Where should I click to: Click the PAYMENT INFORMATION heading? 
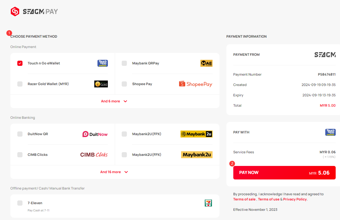click(x=247, y=37)
